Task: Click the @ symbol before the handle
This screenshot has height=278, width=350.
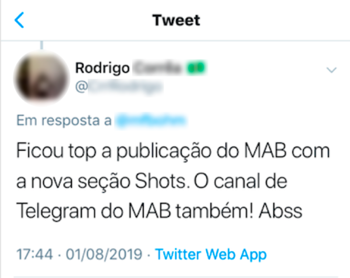Action: click(81, 87)
